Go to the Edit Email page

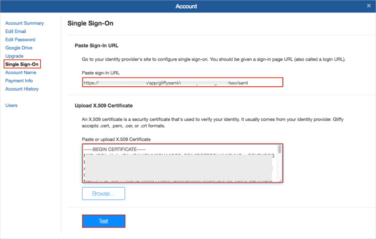pos(16,31)
